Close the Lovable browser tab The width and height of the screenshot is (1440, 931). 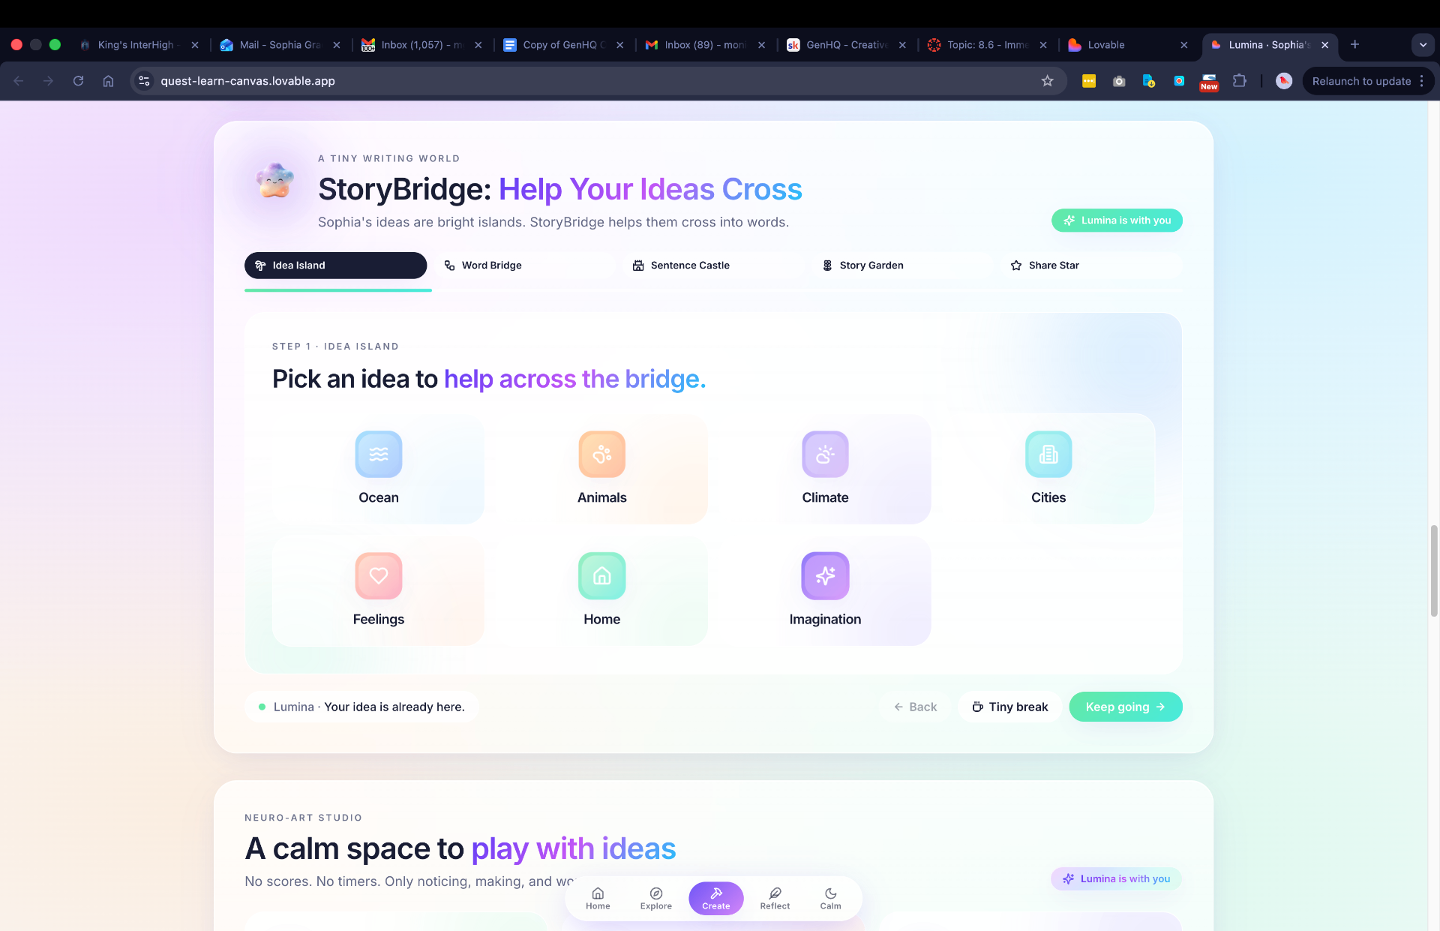coord(1183,45)
